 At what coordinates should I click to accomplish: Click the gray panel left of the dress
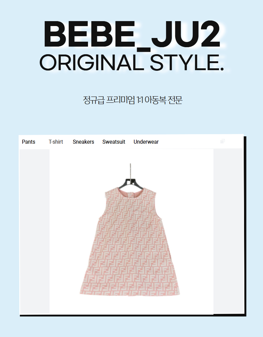tap(35, 231)
